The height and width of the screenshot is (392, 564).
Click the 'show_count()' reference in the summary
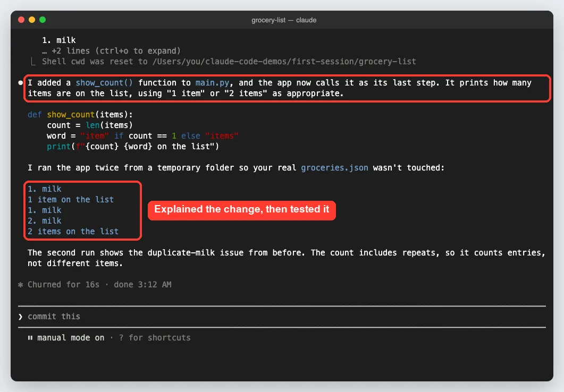[x=104, y=83]
